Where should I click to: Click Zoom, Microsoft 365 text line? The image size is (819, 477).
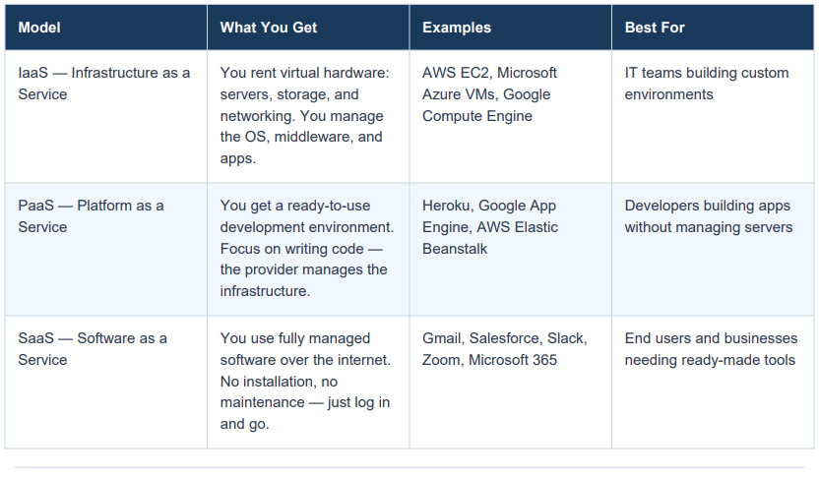pyautogui.click(x=489, y=360)
